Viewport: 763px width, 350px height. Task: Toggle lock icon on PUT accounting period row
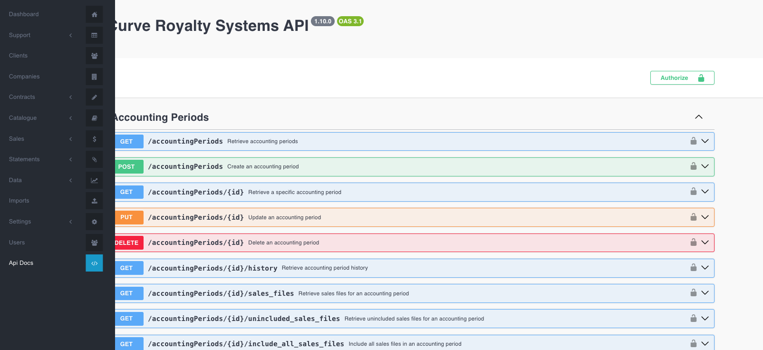tap(693, 217)
